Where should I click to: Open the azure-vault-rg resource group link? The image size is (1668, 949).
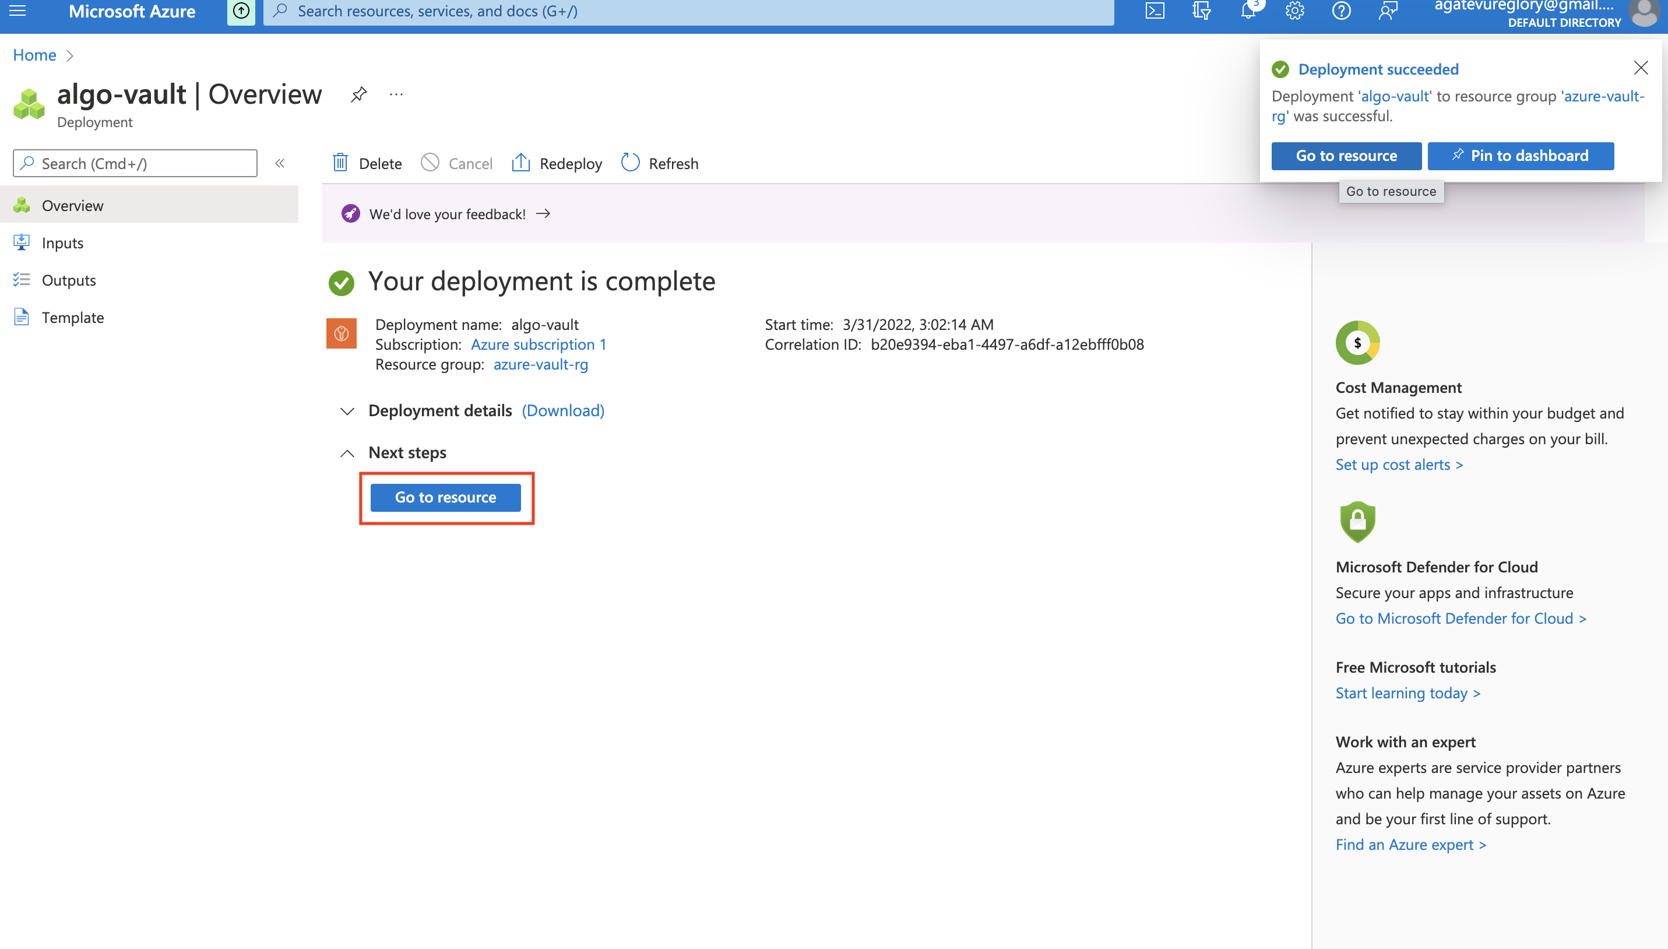tap(540, 364)
